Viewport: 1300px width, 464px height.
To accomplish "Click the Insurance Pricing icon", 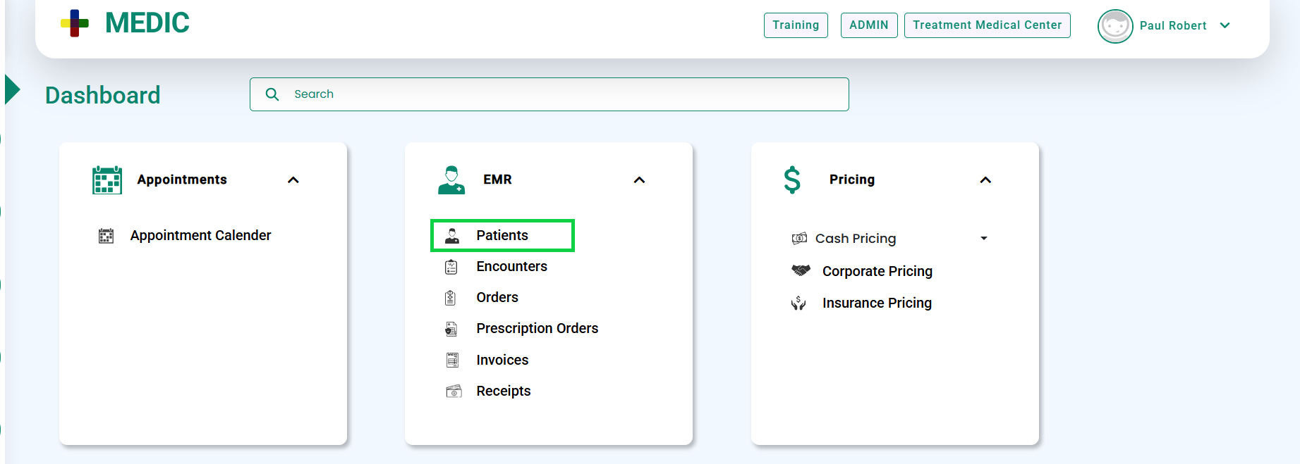I will [x=798, y=303].
